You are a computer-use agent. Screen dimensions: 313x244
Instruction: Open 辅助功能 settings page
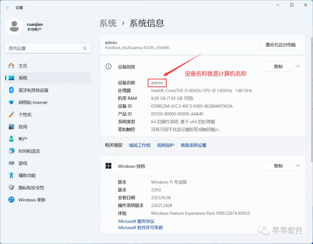click(x=48, y=175)
